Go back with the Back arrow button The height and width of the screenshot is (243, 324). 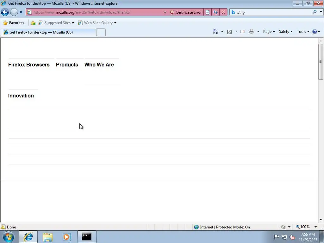pyautogui.click(x=5, y=12)
